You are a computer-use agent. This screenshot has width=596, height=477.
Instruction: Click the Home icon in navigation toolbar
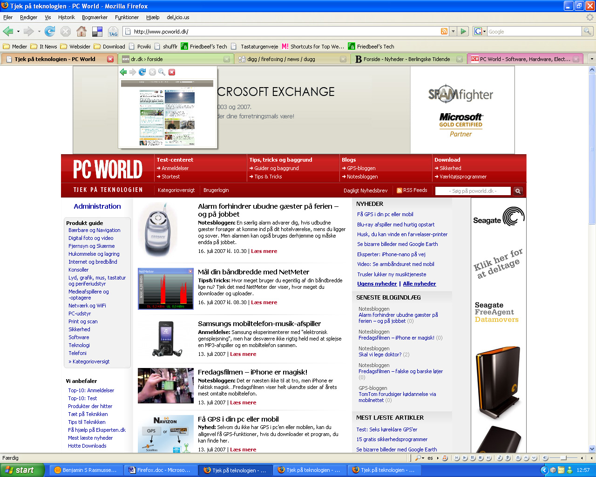[x=81, y=31]
